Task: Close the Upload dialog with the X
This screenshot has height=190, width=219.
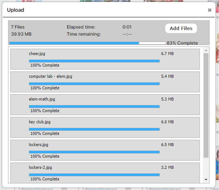Action: click(209, 10)
